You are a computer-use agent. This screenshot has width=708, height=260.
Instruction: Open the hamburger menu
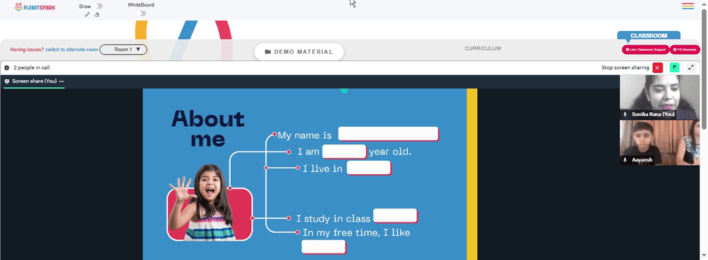pos(687,6)
